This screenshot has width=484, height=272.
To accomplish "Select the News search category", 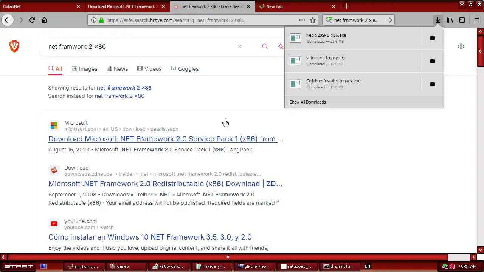I will (x=117, y=69).
